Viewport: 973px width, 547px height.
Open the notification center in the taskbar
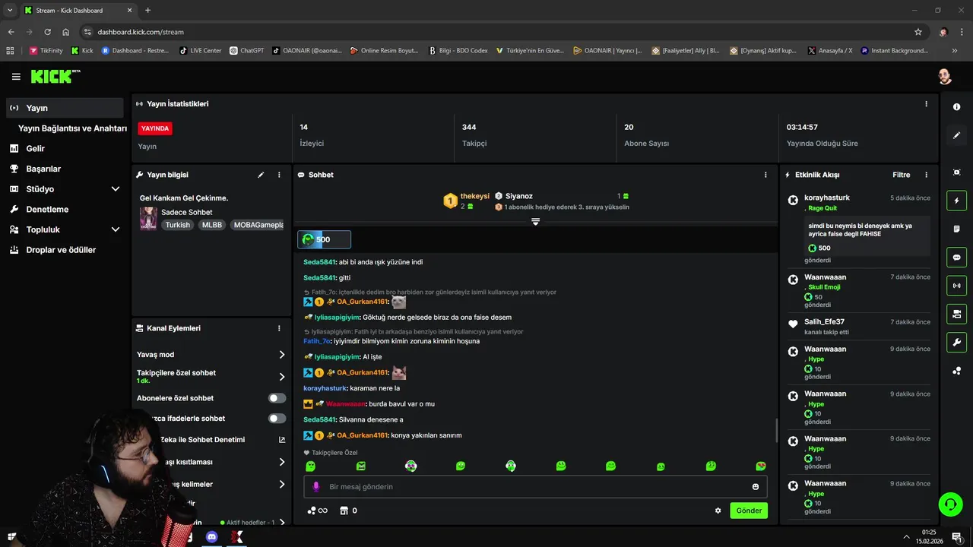click(x=957, y=537)
